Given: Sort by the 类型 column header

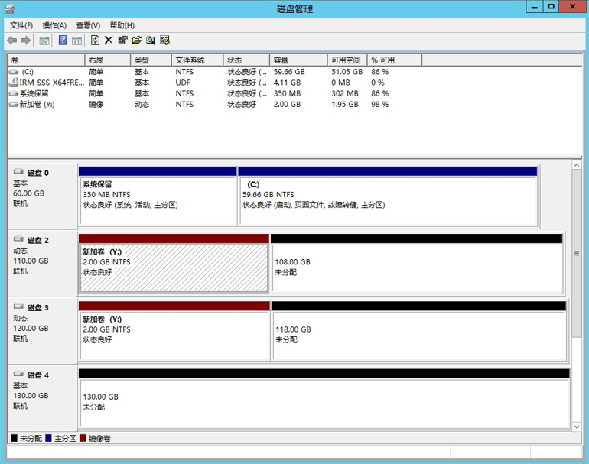Looking at the screenshot, I should coord(151,60).
